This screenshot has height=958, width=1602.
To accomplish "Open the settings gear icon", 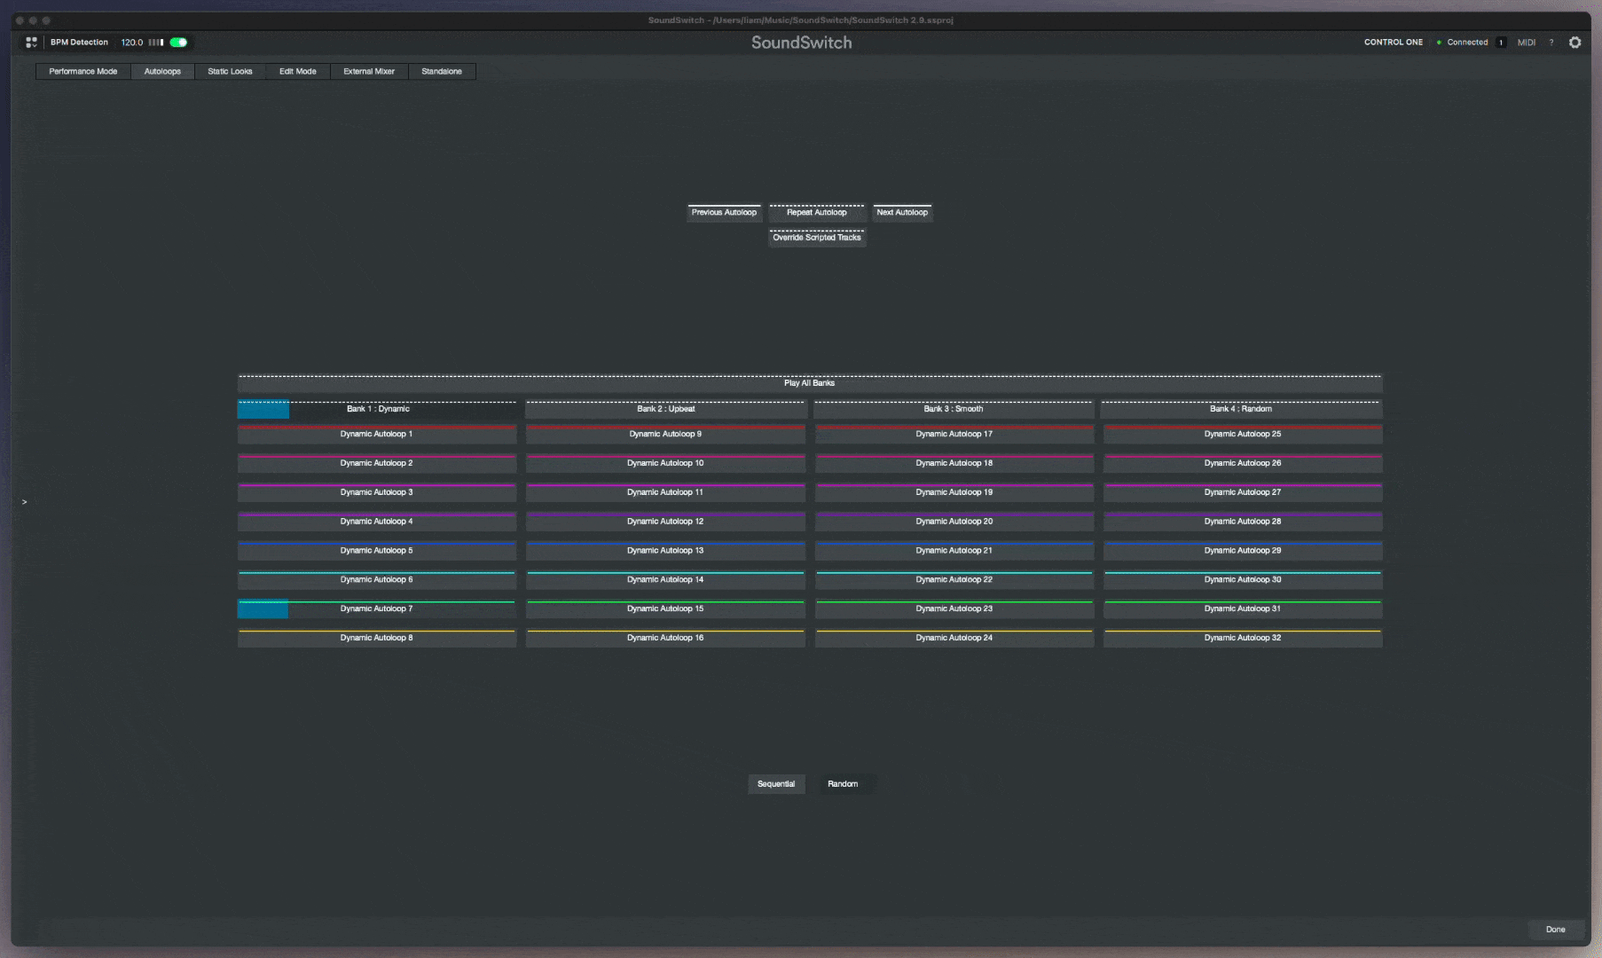I will click(x=1575, y=43).
